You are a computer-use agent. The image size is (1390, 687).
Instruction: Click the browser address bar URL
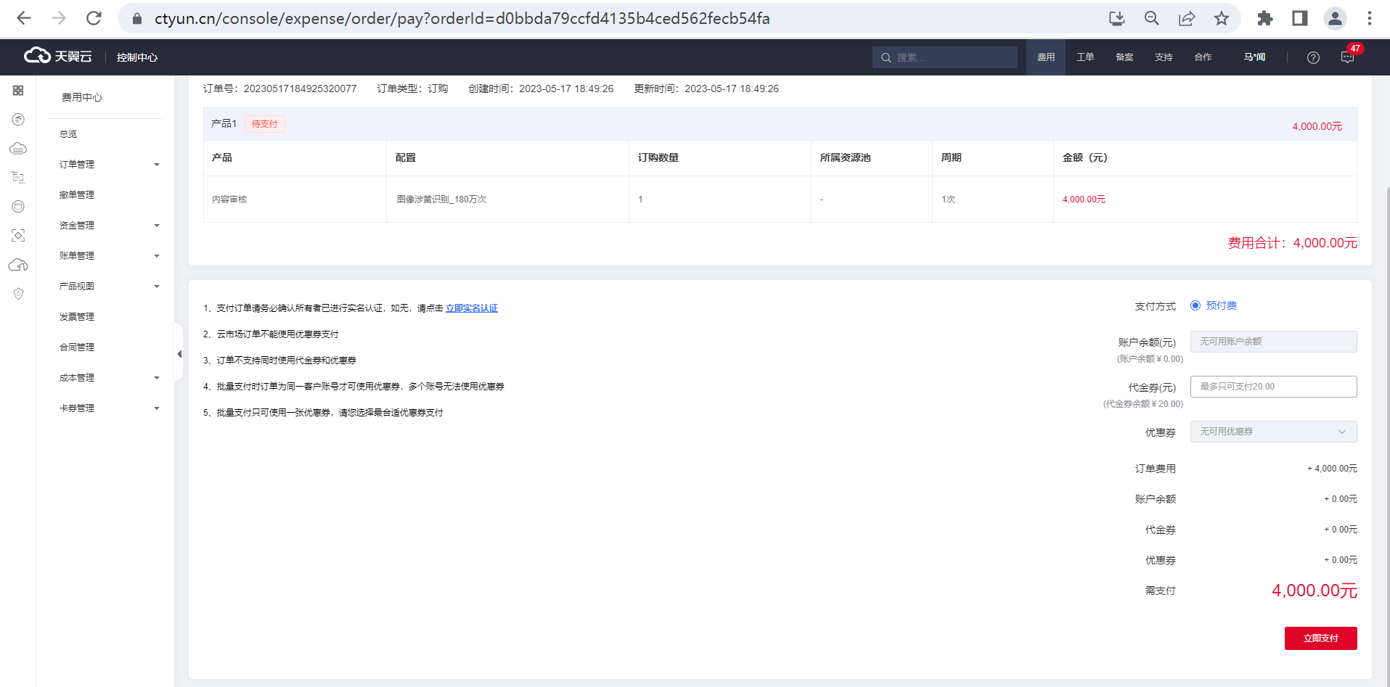point(462,18)
